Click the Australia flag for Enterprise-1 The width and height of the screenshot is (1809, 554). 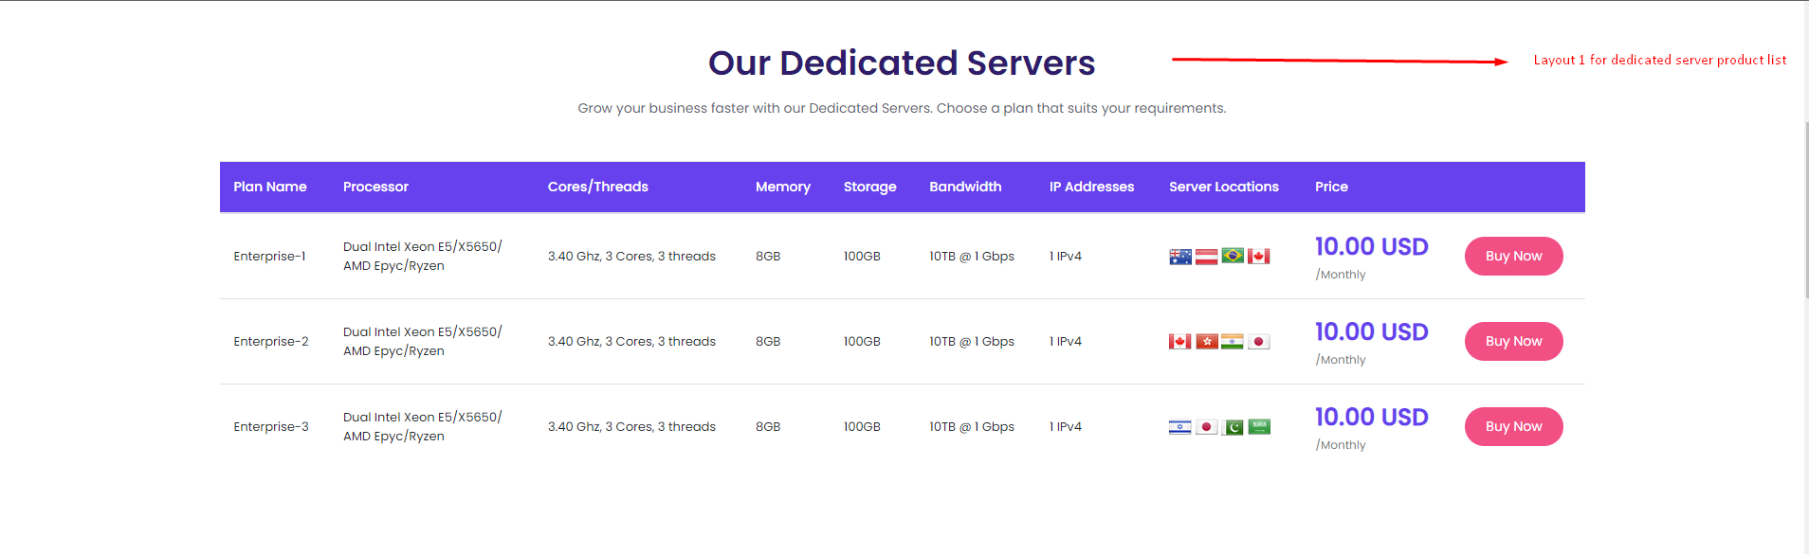click(x=1179, y=257)
